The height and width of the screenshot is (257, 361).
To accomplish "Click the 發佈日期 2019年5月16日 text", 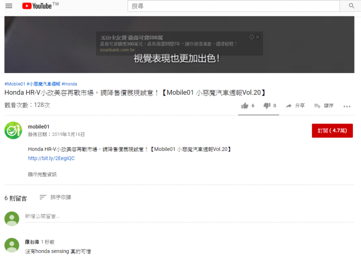I will click(x=56, y=134).
